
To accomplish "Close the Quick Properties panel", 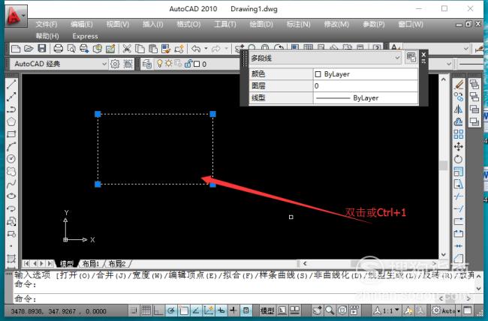I will point(423,55).
